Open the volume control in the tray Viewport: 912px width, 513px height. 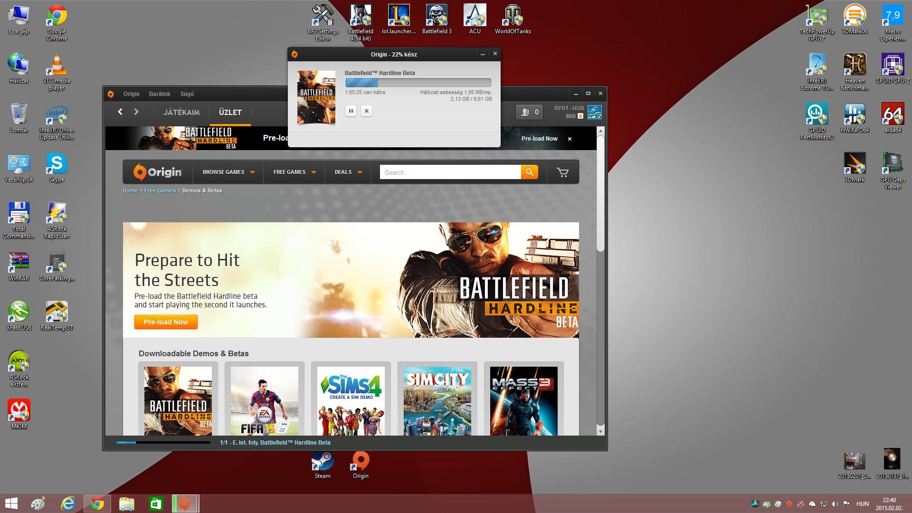click(x=835, y=504)
